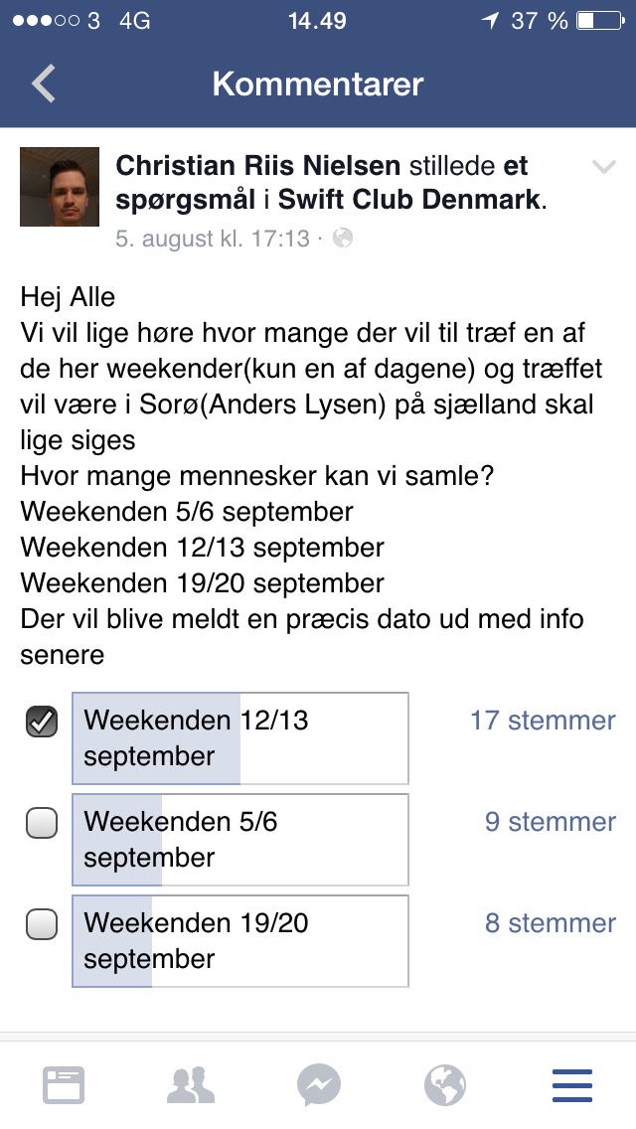Screen dimensions: 636x1129
Task: Tap the battery indicator in status bar
Action: [x=598, y=20]
